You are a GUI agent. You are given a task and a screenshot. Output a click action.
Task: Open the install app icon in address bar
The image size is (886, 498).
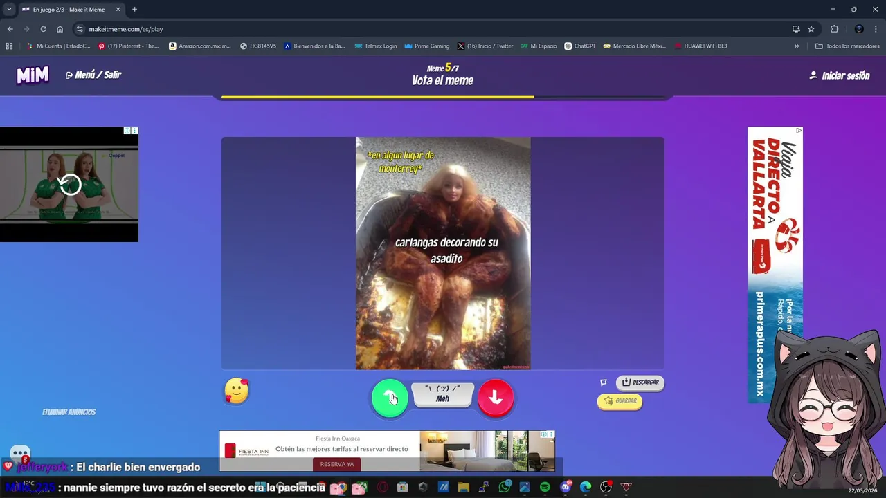tap(796, 29)
